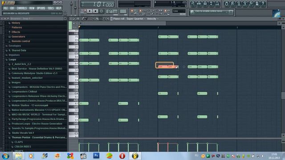The width and height of the screenshot is (285, 160).
Task: Expand the Studio Vocals Vol.1 folder
Action: pyautogui.click(x=23, y=133)
